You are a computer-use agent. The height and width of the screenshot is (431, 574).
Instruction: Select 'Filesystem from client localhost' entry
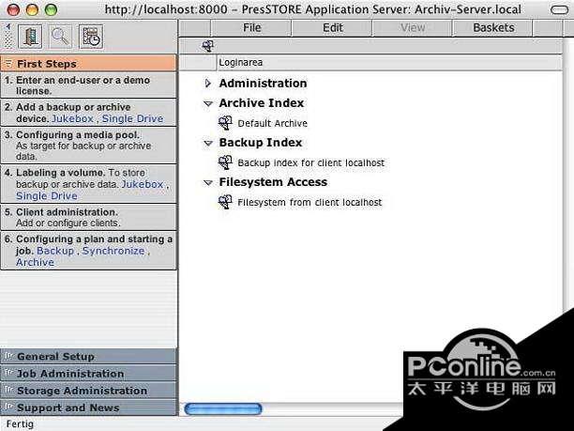310,202
